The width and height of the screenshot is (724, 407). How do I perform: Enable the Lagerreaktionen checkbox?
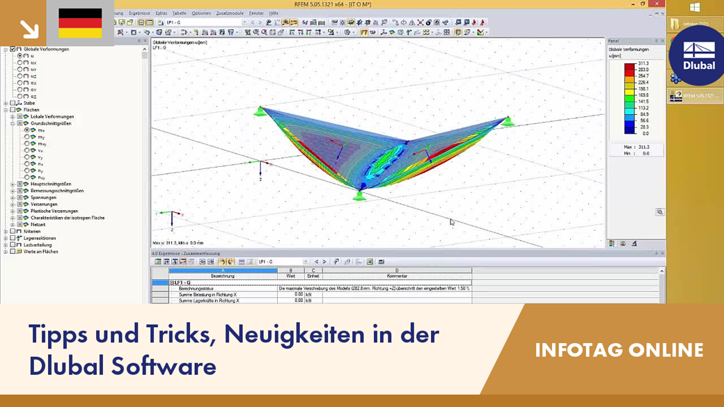(x=13, y=238)
